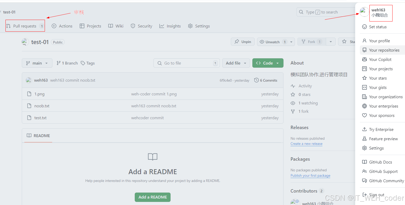The width and height of the screenshot is (405, 205).
Task: Click the 0 stars link
Action: [301, 94]
